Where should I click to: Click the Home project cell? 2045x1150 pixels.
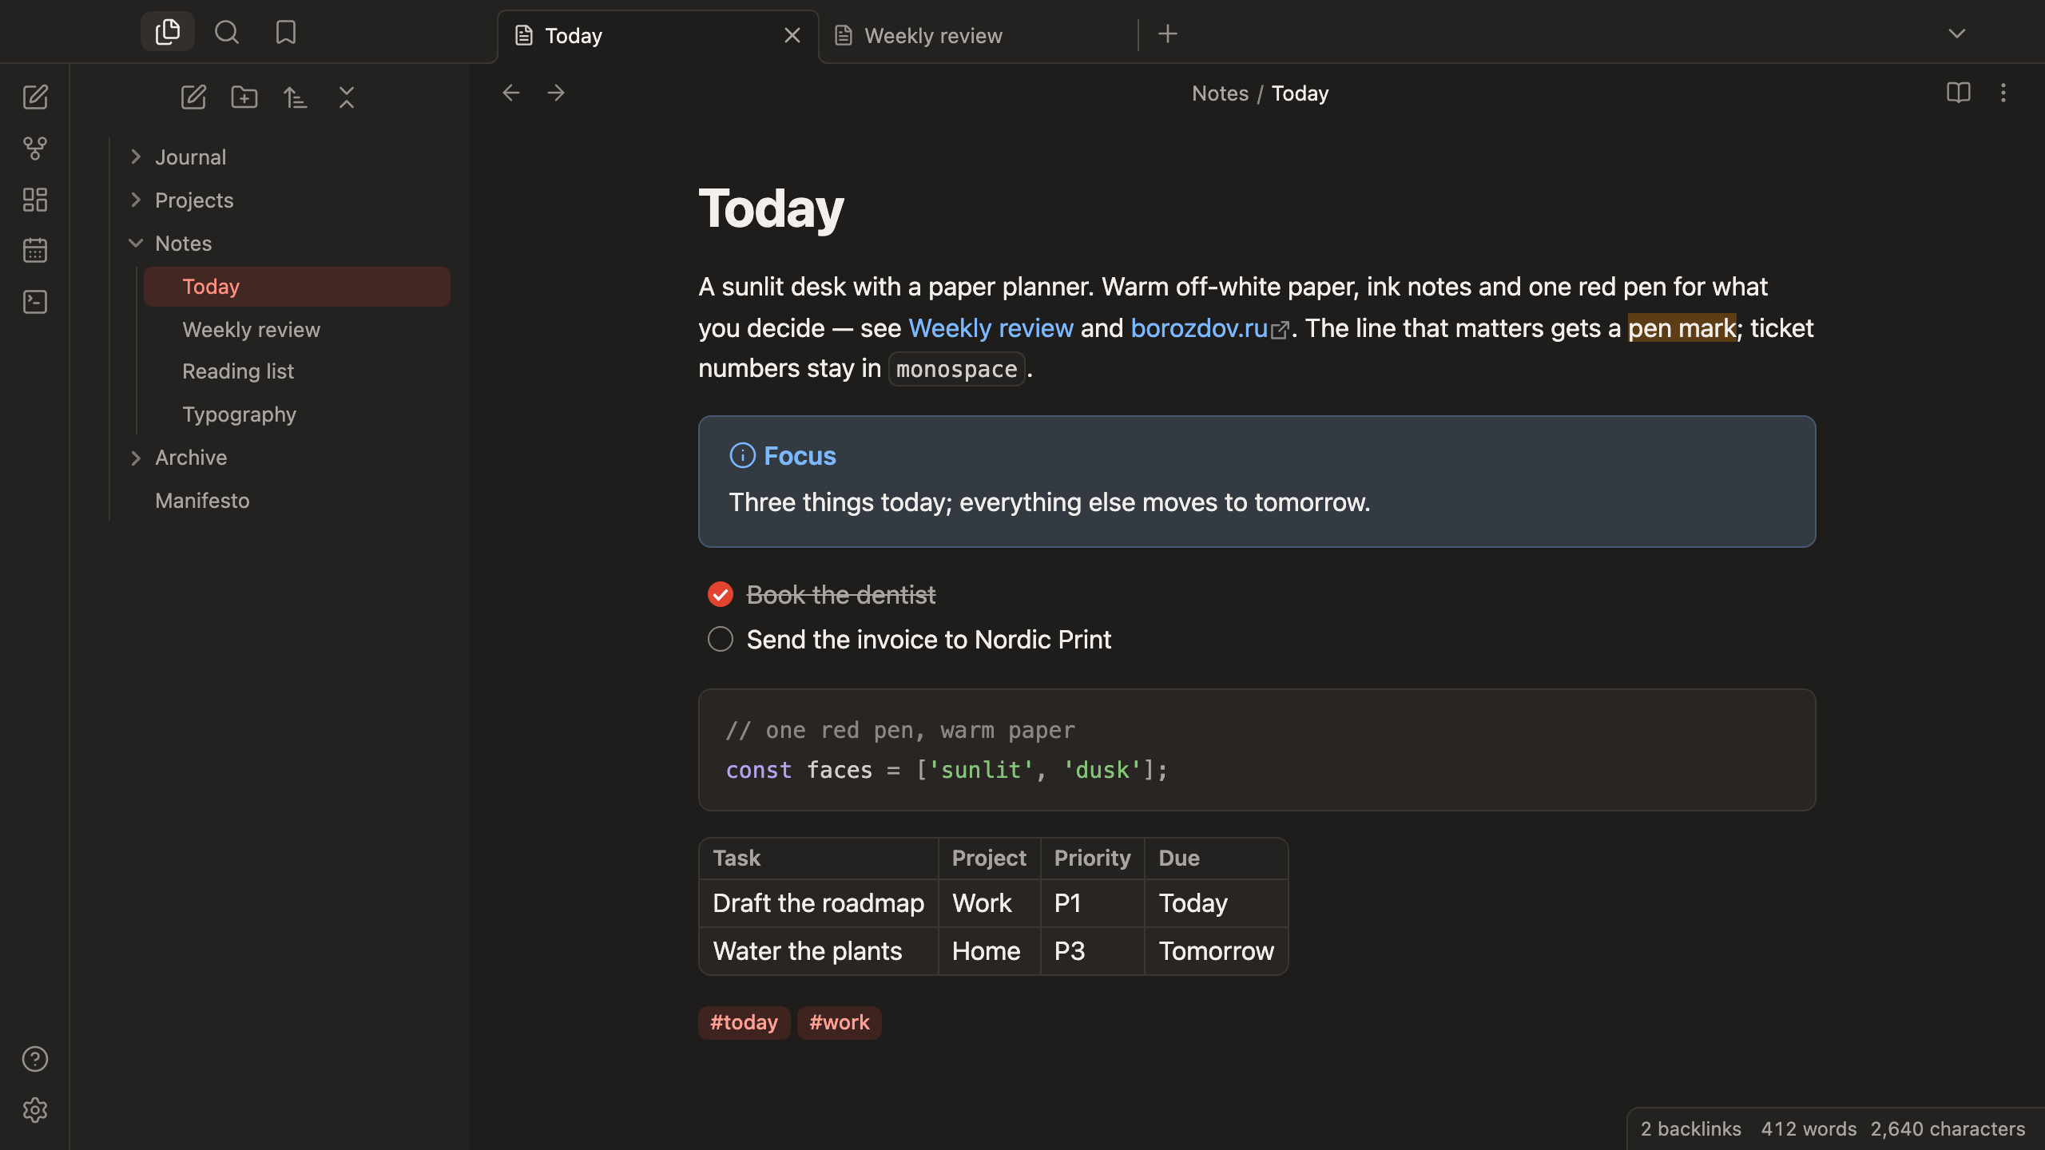989,951
